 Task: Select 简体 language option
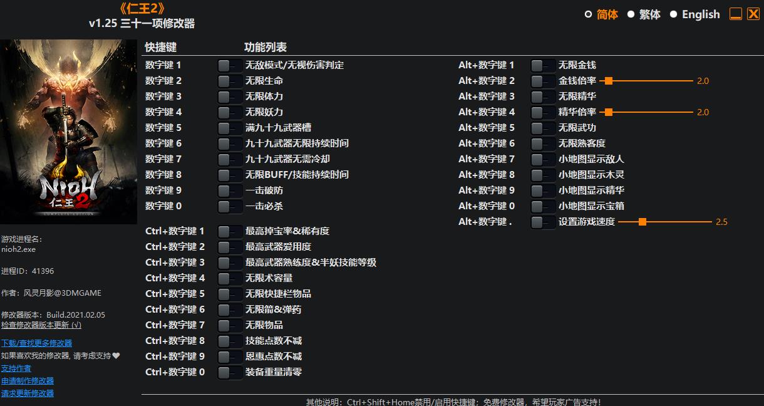pos(602,14)
